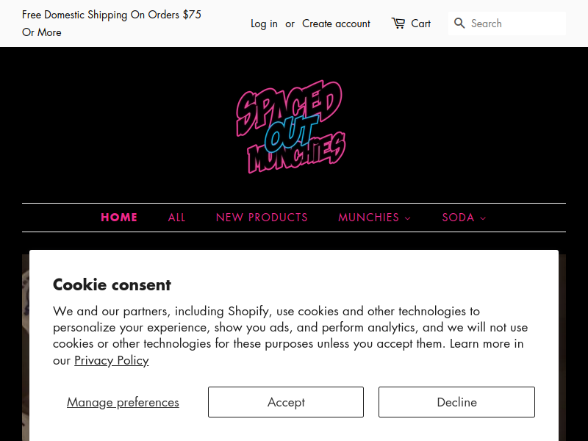The image size is (588, 441).
Task: Open Manage preferences for cookies
Action: (x=123, y=402)
